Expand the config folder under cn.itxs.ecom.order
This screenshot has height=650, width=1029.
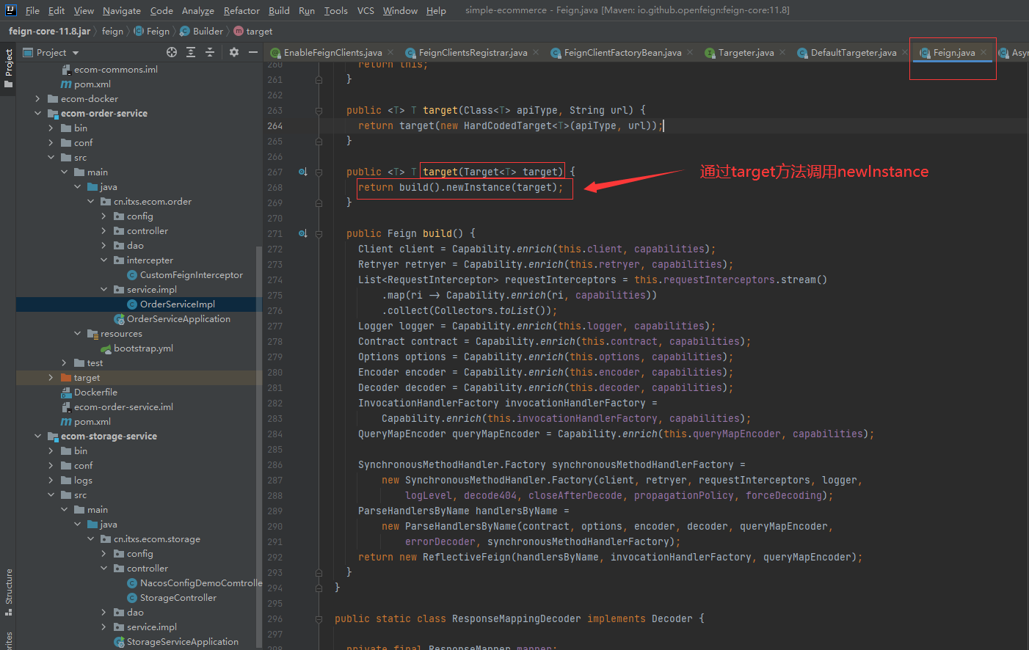[x=103, y=216]
